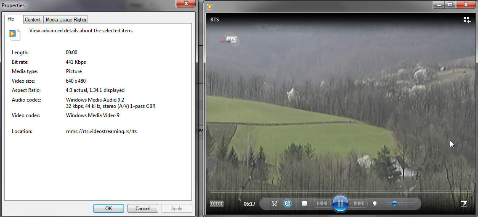Toggle shuffle mode
This screenshot has width=478, height=217.
275,204
